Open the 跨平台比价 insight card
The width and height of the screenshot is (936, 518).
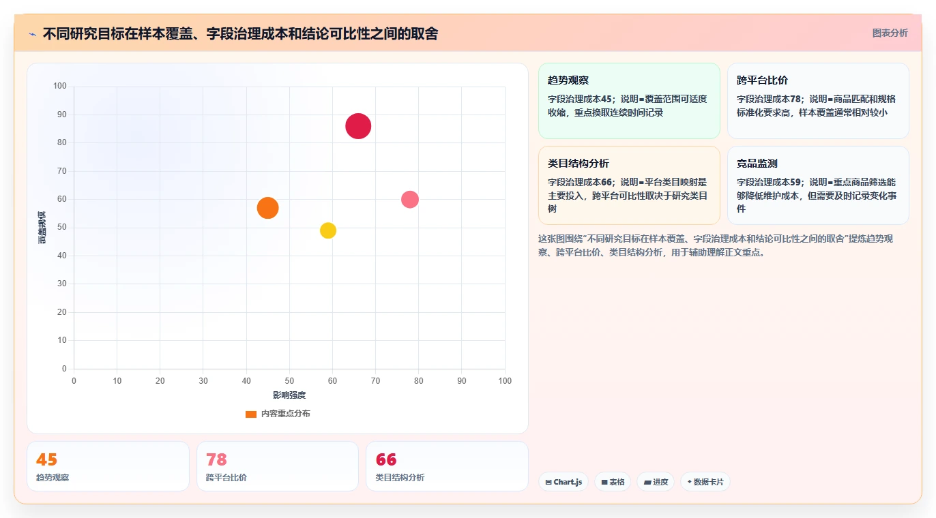click(x=818, y=101)
